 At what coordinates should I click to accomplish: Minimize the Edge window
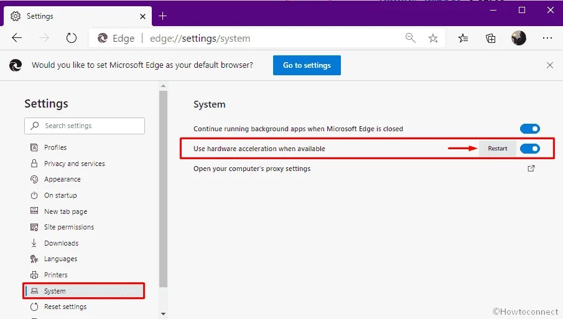[493, 11]
